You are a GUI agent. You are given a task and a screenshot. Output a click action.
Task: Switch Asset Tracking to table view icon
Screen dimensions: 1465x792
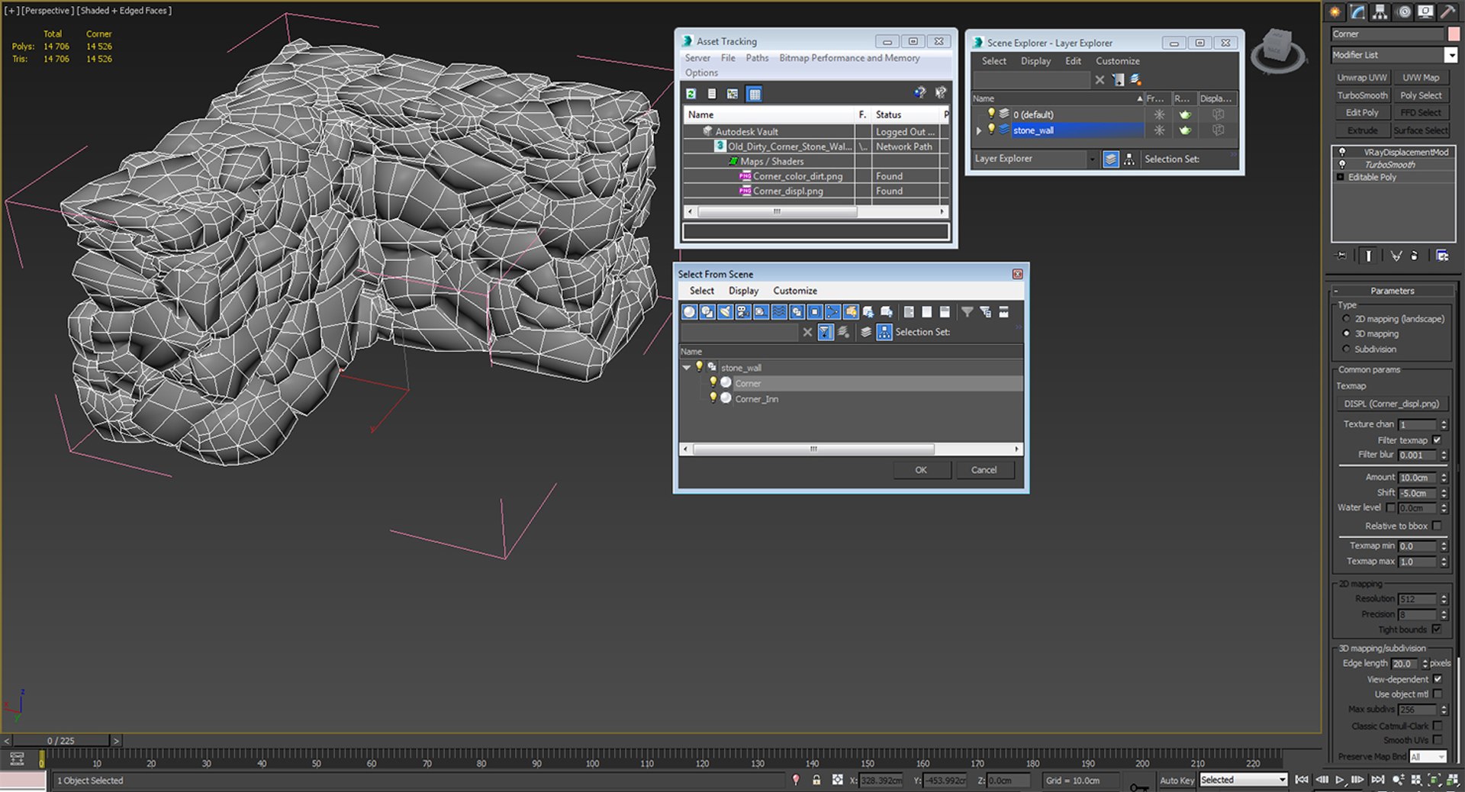[755, 94]
